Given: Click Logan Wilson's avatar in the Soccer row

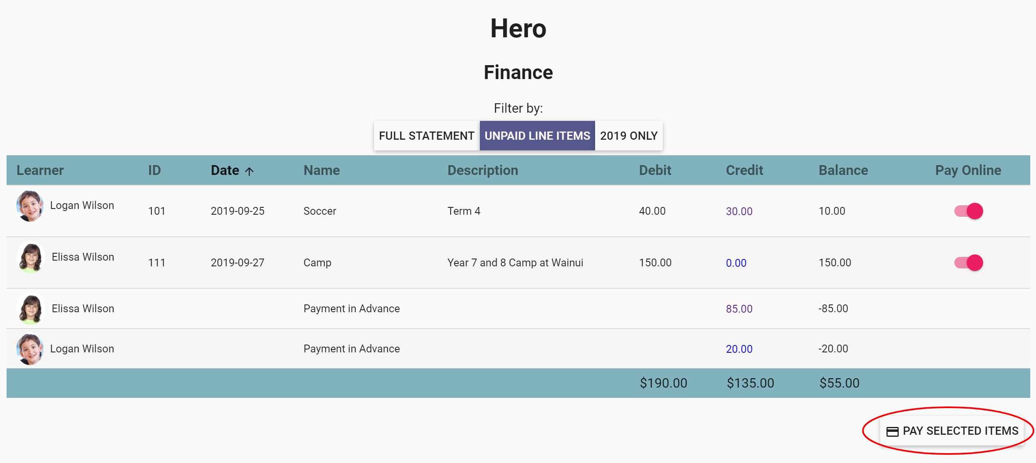Looking at the screenshot, I should 30,206.
